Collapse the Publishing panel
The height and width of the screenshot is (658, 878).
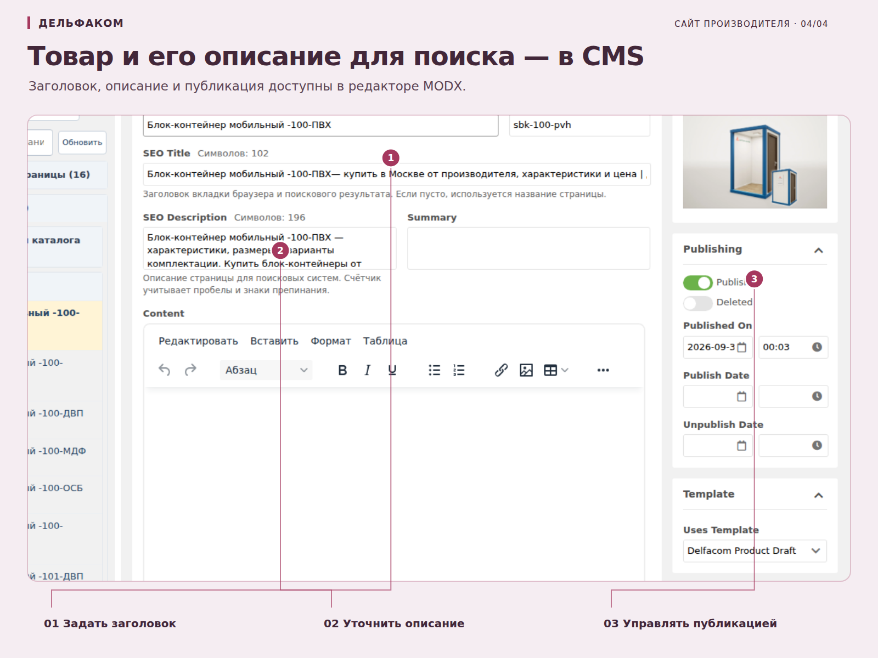pyautogui.click(x=819, y=250)
